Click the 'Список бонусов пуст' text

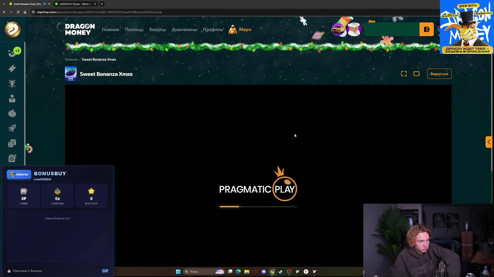(58, 219)
